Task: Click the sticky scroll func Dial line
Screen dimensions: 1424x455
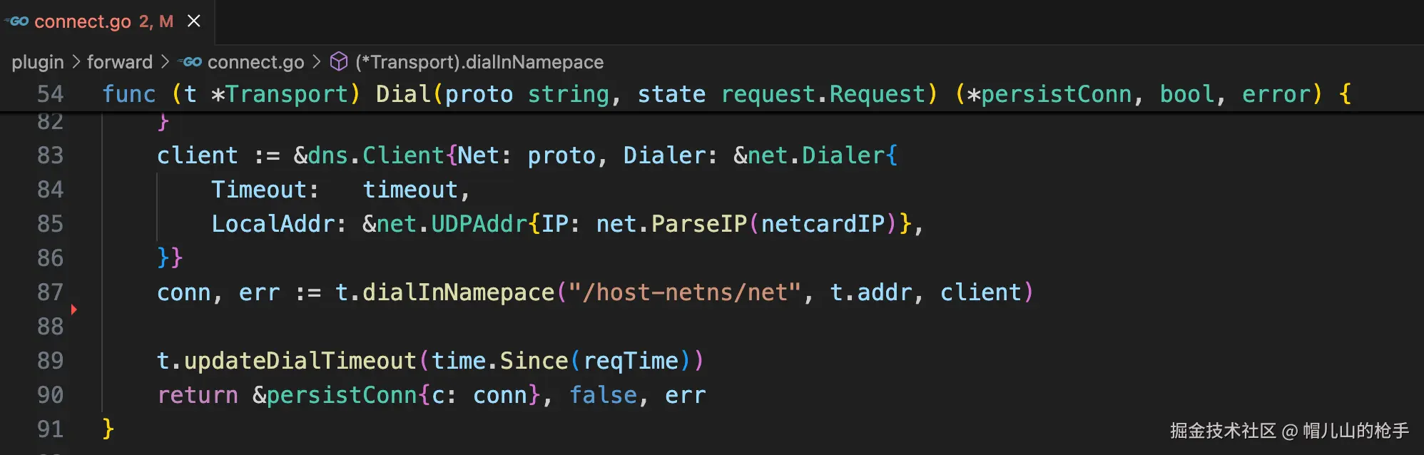Action: click(x=713, y=94)
